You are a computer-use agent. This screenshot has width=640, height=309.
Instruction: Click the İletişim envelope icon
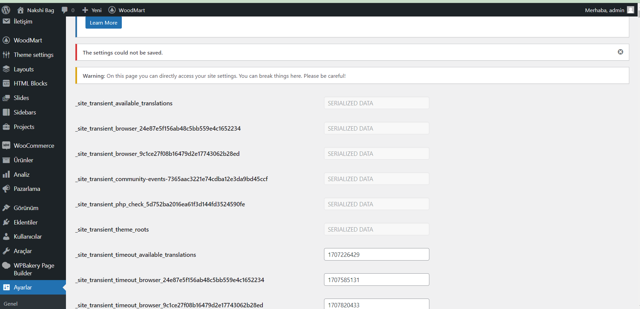[x=6, y=21]
